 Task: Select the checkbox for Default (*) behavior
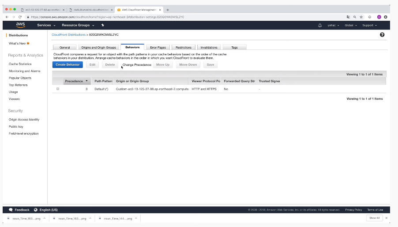(58, 89)
